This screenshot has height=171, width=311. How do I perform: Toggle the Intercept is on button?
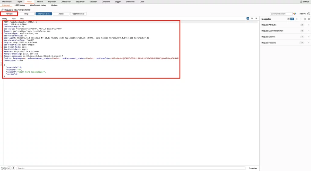44,14
